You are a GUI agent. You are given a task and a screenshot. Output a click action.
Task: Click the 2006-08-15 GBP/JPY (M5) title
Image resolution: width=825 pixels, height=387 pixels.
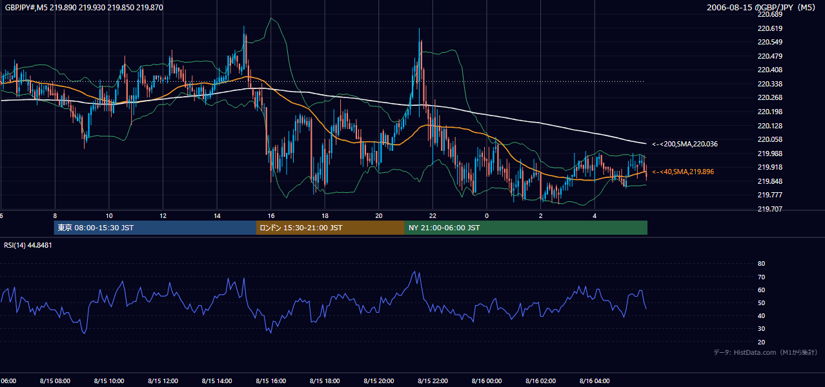(762, 8)
